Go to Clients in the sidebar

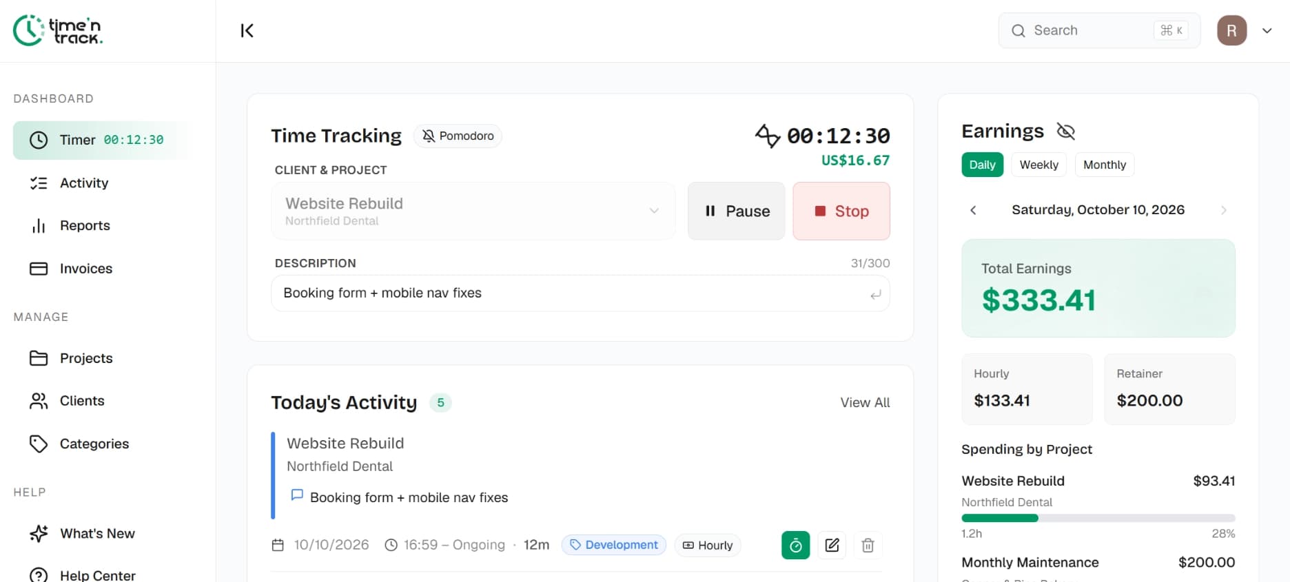(x=101, y=401)
